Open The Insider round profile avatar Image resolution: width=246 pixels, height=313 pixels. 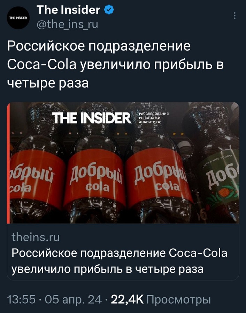(x=18, y=18)
